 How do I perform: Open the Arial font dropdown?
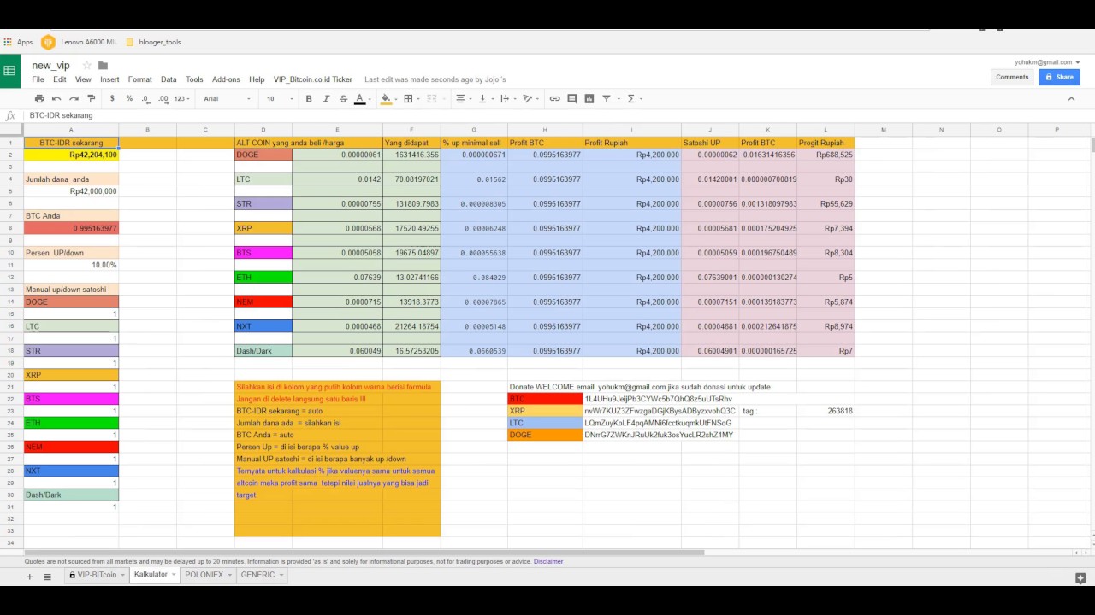point(228,99)
